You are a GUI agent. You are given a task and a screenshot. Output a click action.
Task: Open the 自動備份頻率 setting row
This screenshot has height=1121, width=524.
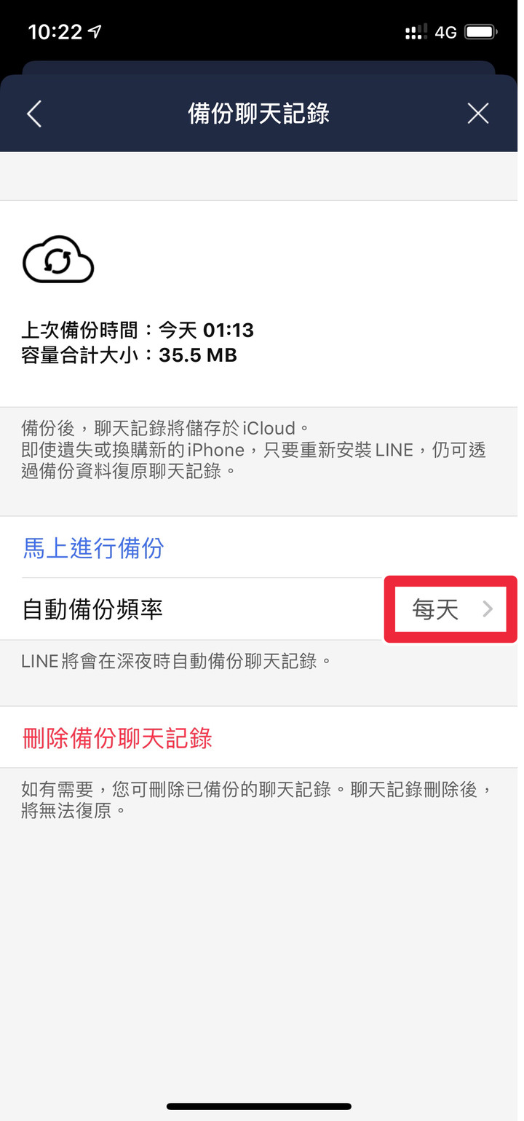[262, 609]
